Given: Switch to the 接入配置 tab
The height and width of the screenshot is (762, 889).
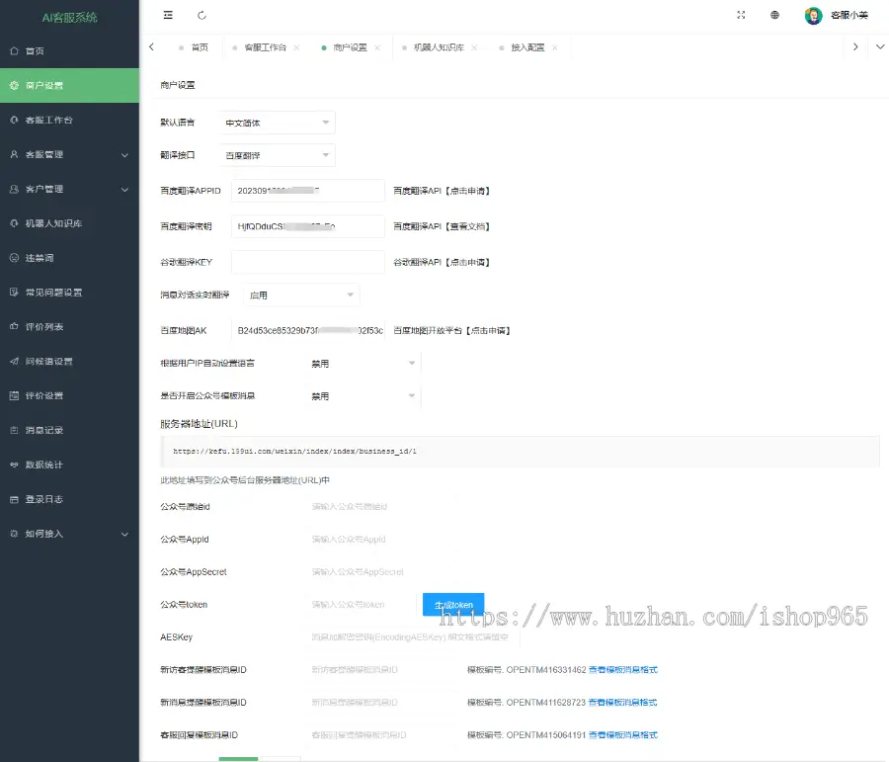Looking at the screenshot, I should pyautogui.click(x=527, y=47).
